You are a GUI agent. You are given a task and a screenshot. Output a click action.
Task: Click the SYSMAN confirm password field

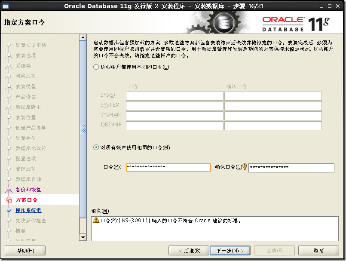pyautogui.click(x=273, y=116)
